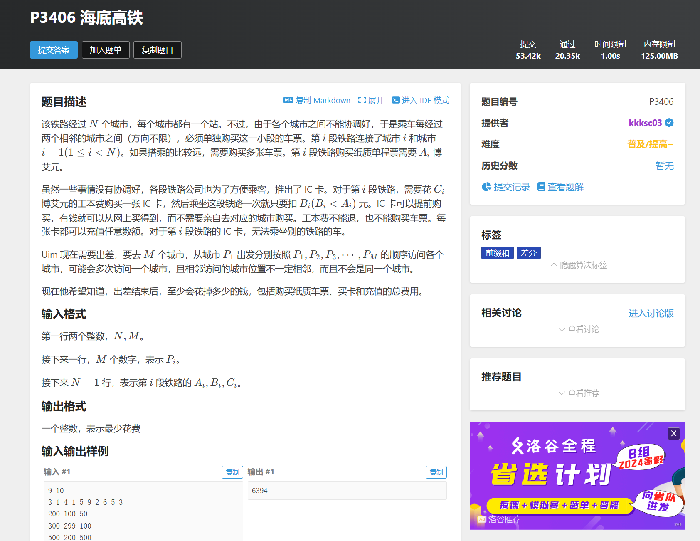
Task: Open 查看题解 solutions link
Action: tap(565, 187)
